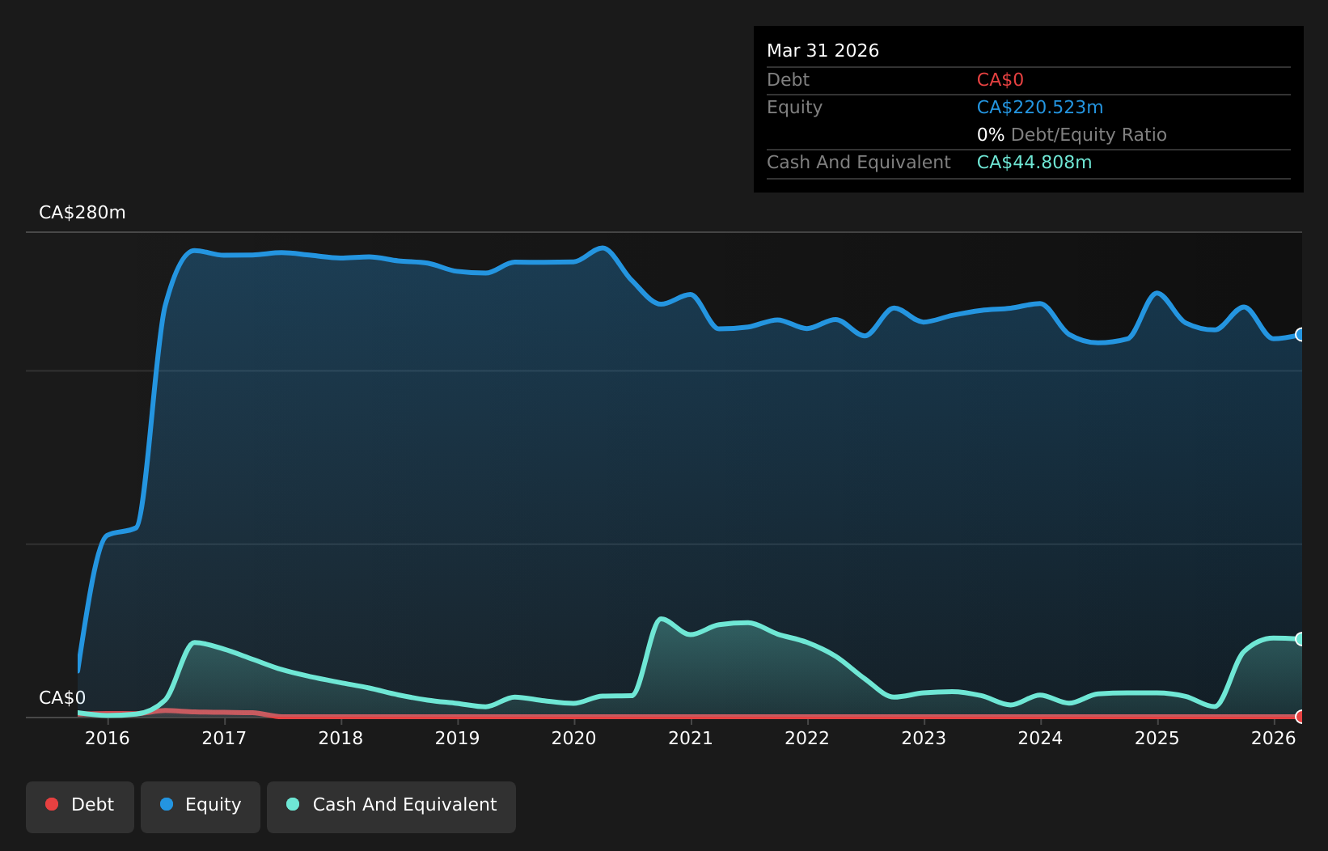Viewport: 1328px width, 851px height.
Task: Click the Equity endpoint marker at 2026
Action: [x=1301, y=335]
